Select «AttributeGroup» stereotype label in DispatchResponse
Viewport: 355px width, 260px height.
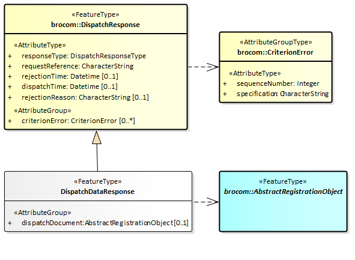coord(43,110)
